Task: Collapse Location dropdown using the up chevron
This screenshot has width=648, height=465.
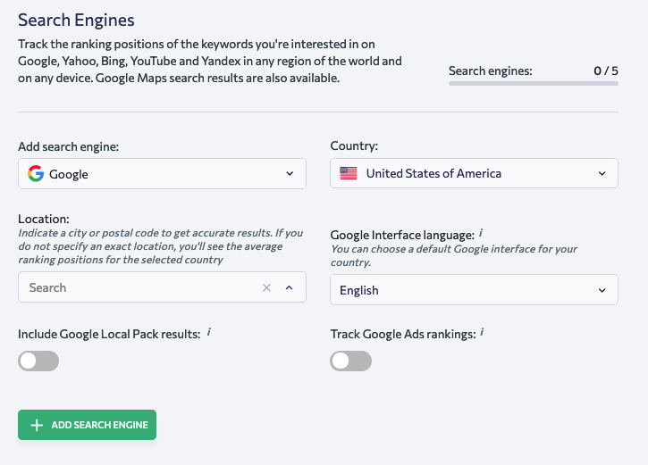Action: [x=290, y=287]
